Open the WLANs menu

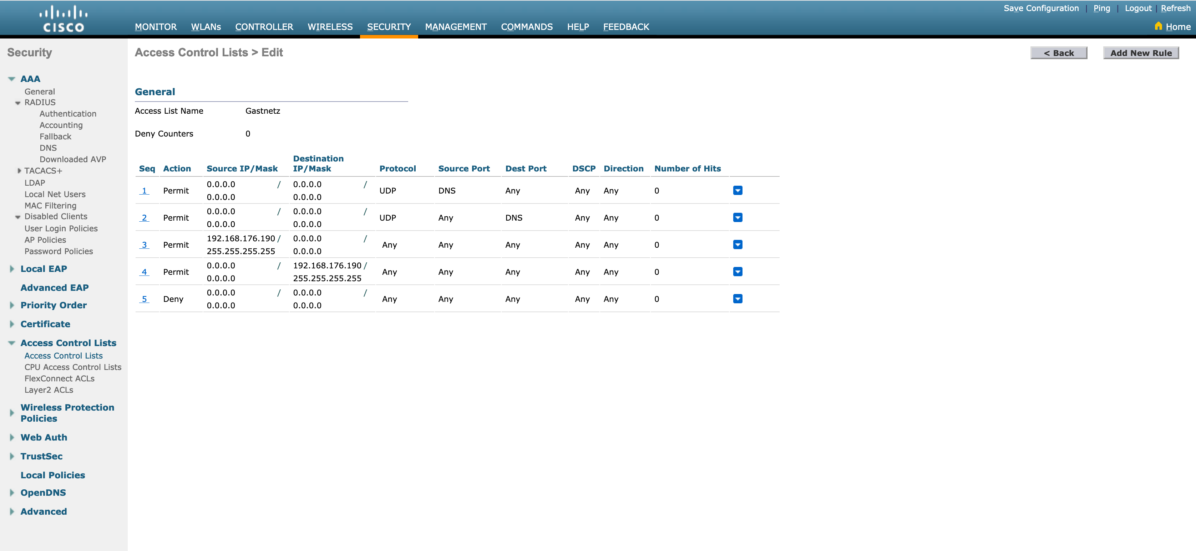206,27
